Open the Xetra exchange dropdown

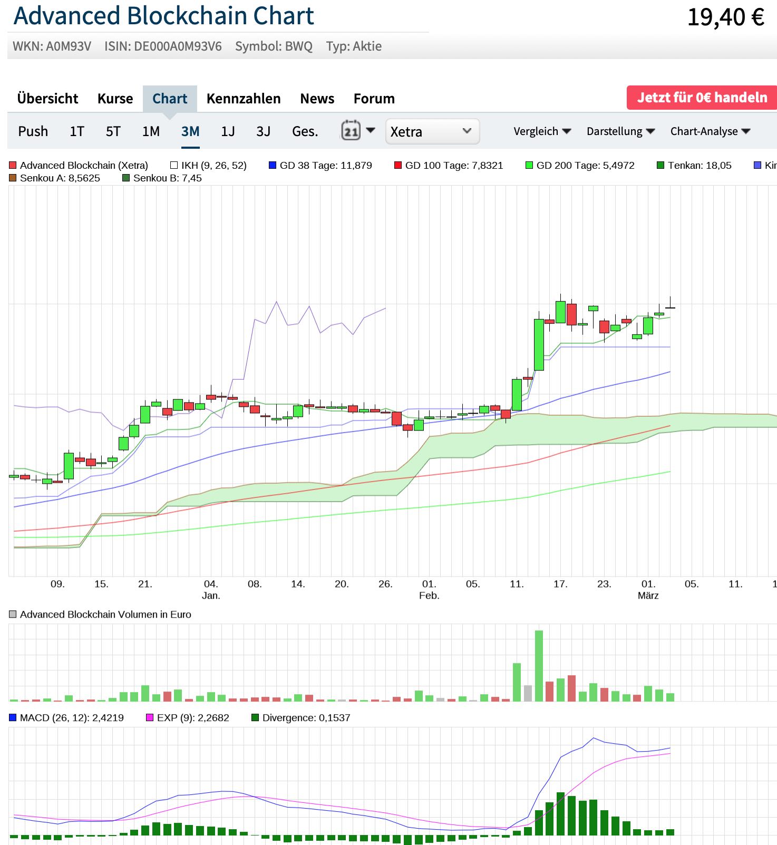pos(432,131)
